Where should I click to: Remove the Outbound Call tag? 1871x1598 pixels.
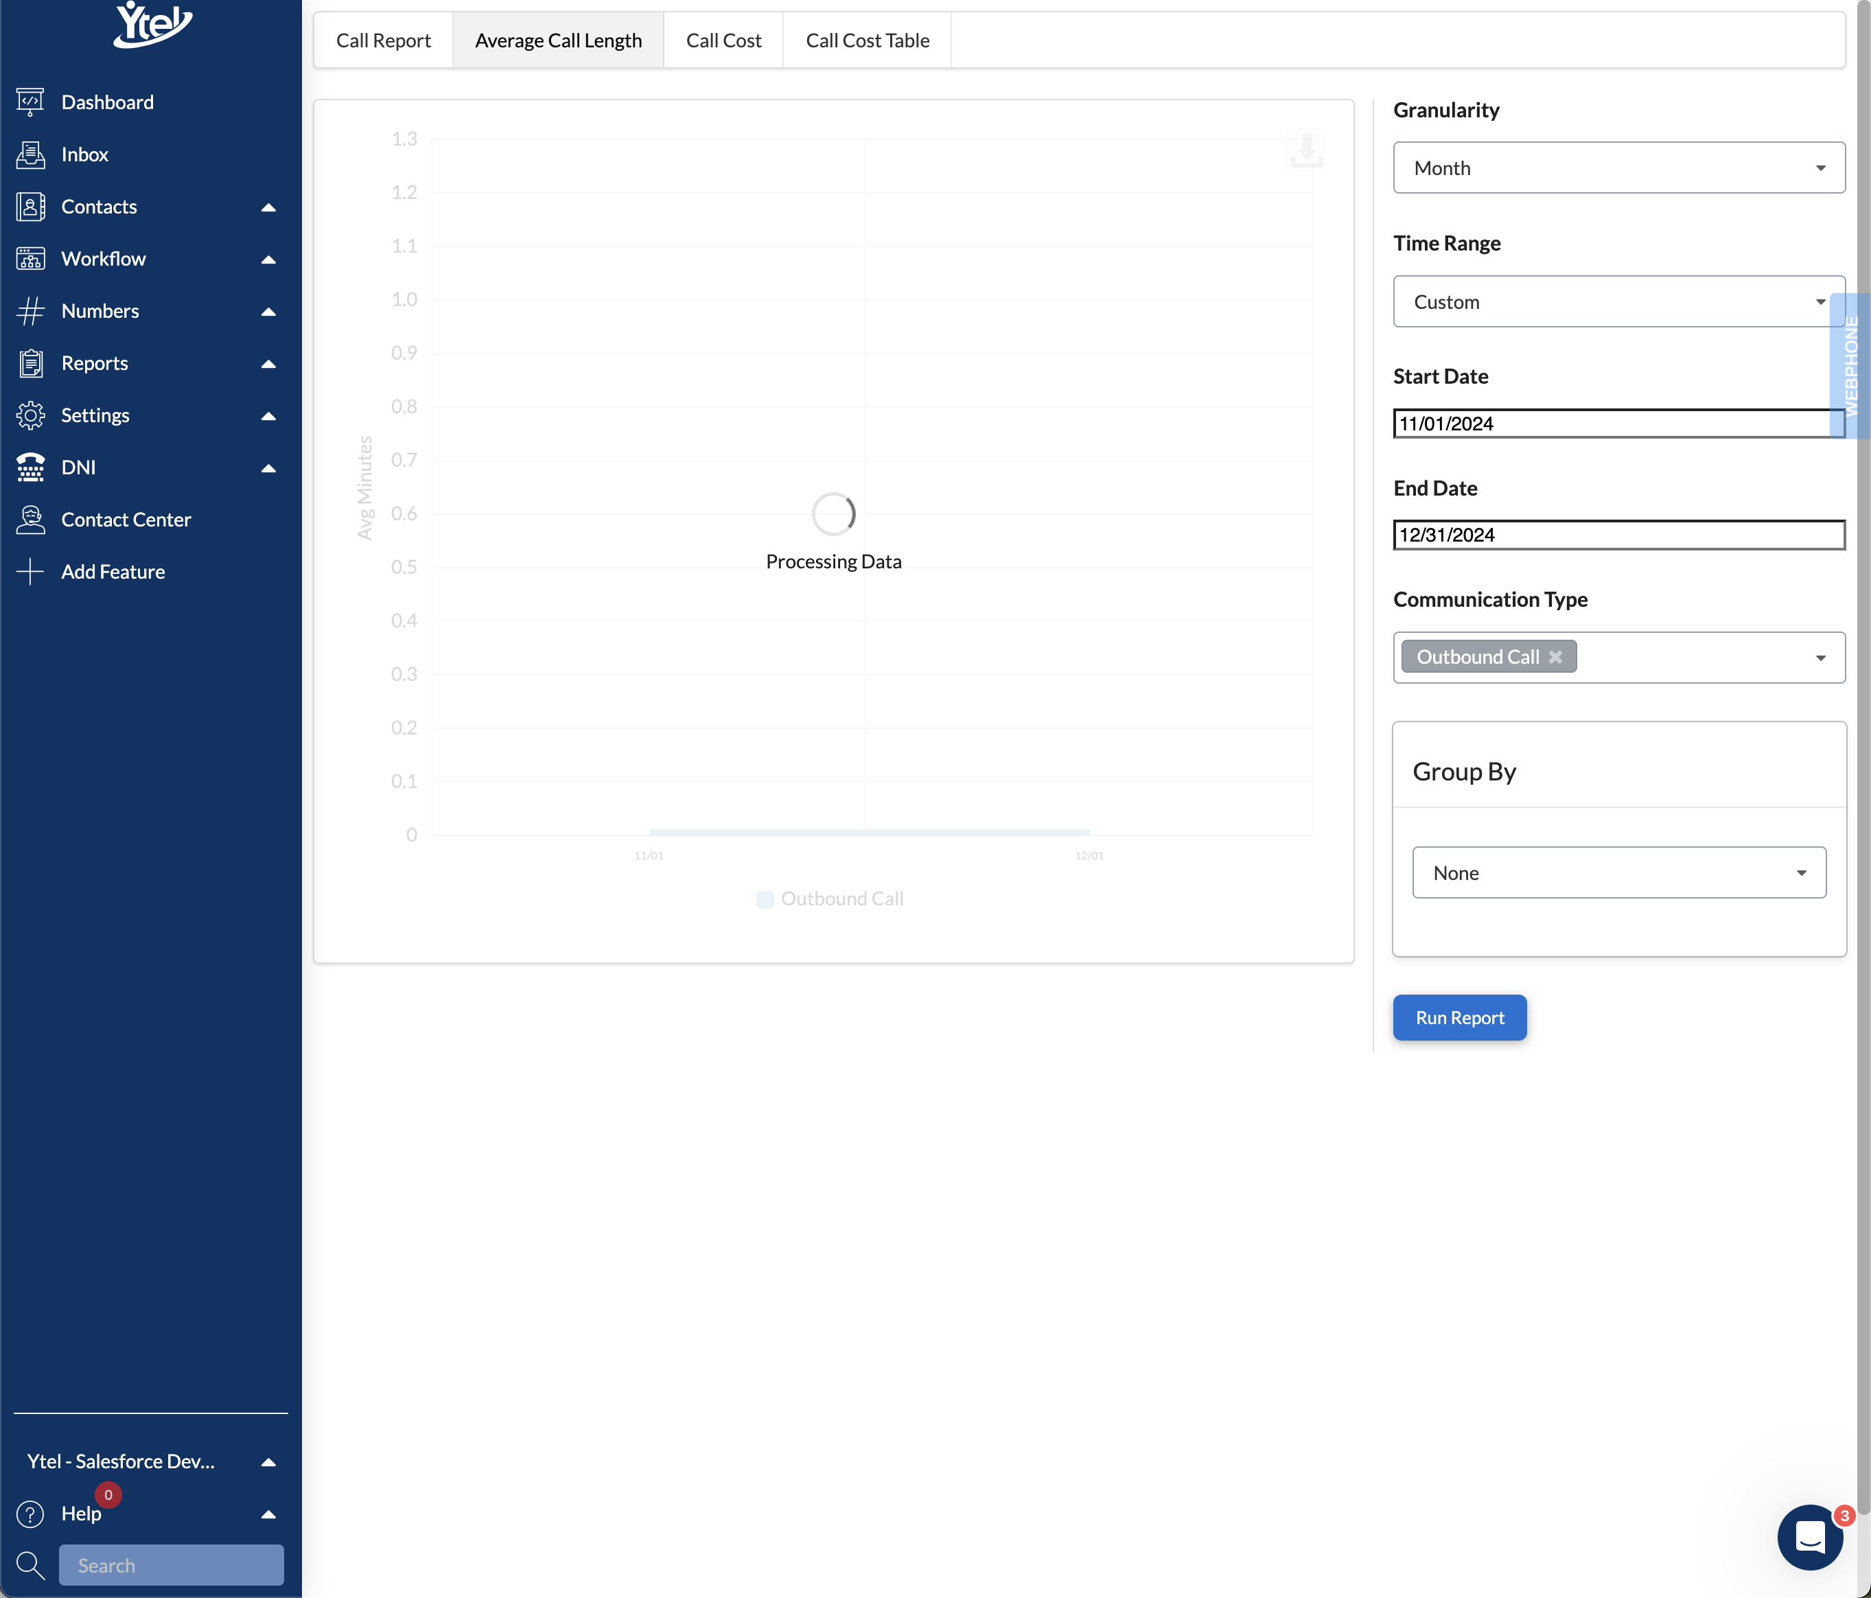(1555, 657)
